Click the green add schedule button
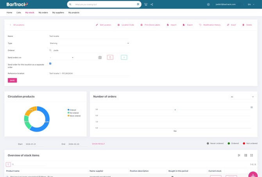This screenshot has height=177, width=262. pos(124,58)
